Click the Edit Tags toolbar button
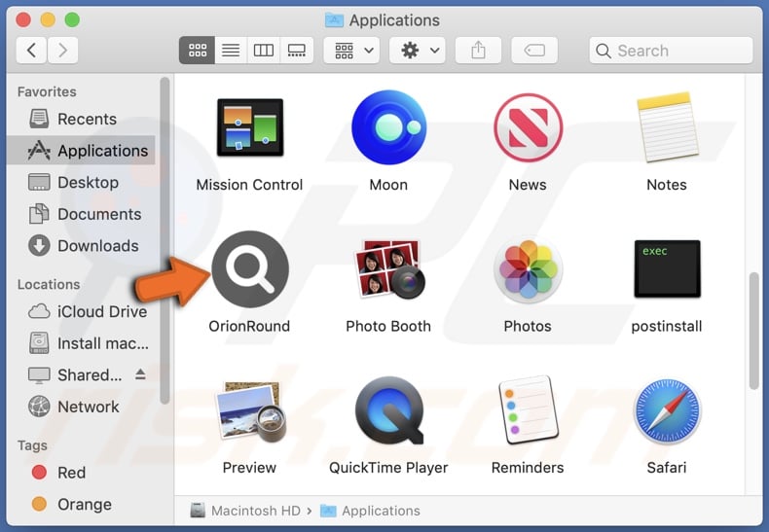 (534, 50)
